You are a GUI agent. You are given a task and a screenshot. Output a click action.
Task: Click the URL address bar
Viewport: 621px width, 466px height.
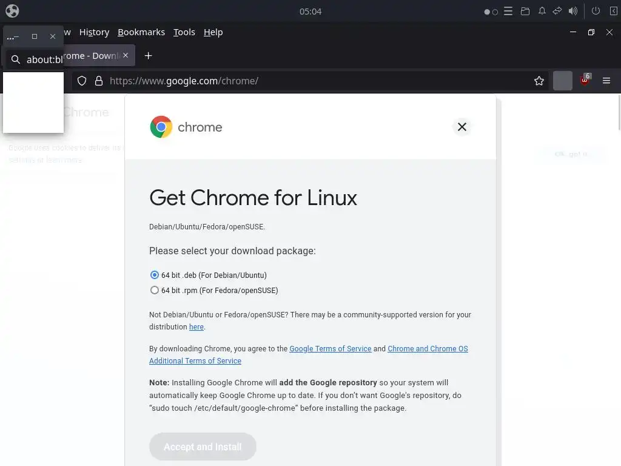click(x=309, y=81)
